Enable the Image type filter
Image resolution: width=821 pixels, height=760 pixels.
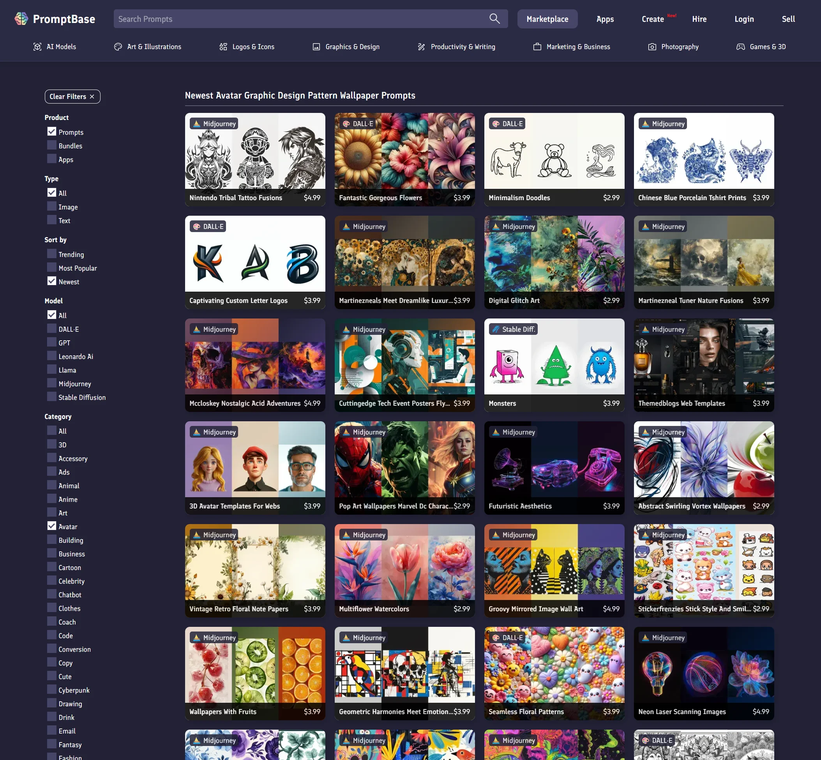tap(52, 206)
